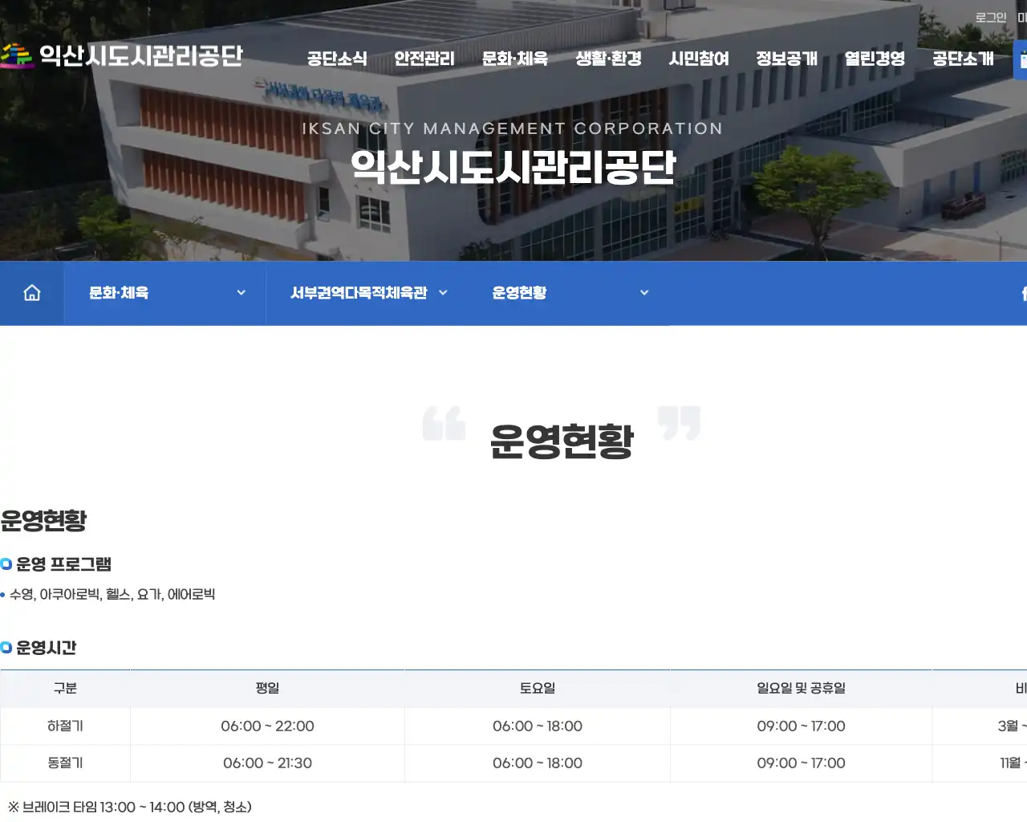Click the 열린경영 navigation item

874,59
